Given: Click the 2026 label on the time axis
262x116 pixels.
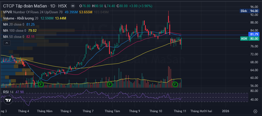Looking at the screenshot, I should coord(225,111).
